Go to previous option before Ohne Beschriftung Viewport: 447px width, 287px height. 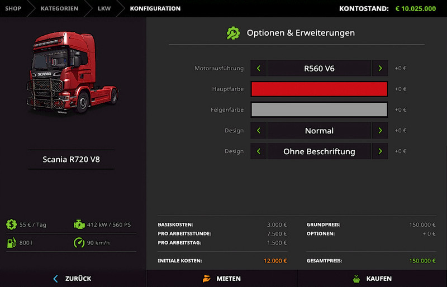point(259,151)
